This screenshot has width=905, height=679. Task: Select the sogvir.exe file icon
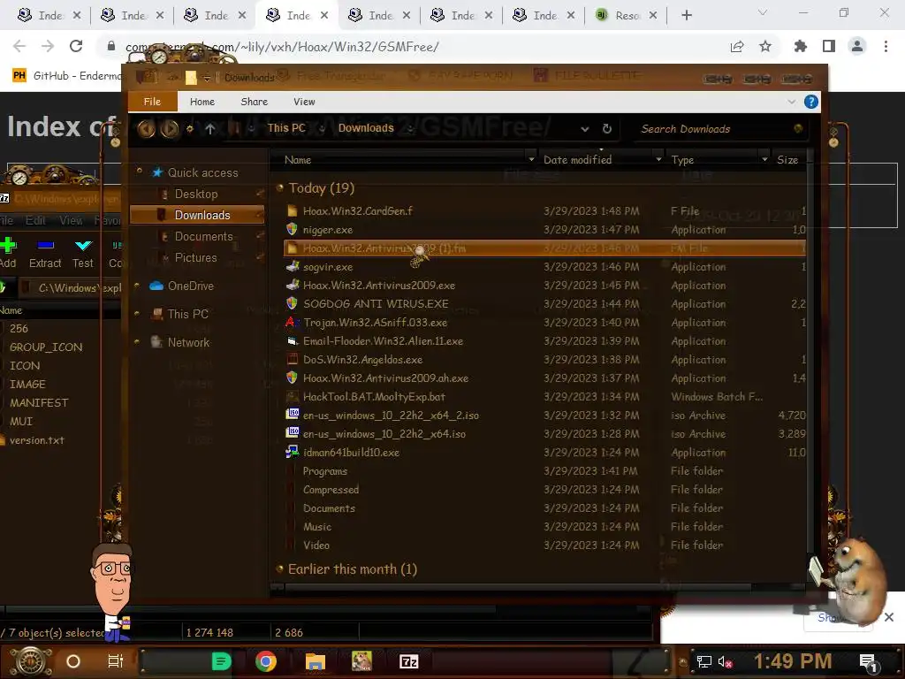click(x=293, y=267)
